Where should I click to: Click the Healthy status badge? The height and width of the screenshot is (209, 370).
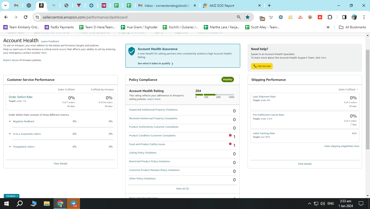click(x=228, y=79)
